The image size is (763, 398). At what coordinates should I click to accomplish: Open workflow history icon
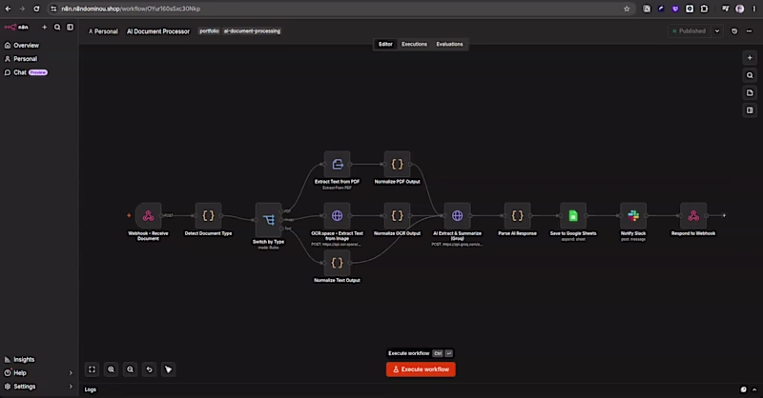tap(734, 31)
